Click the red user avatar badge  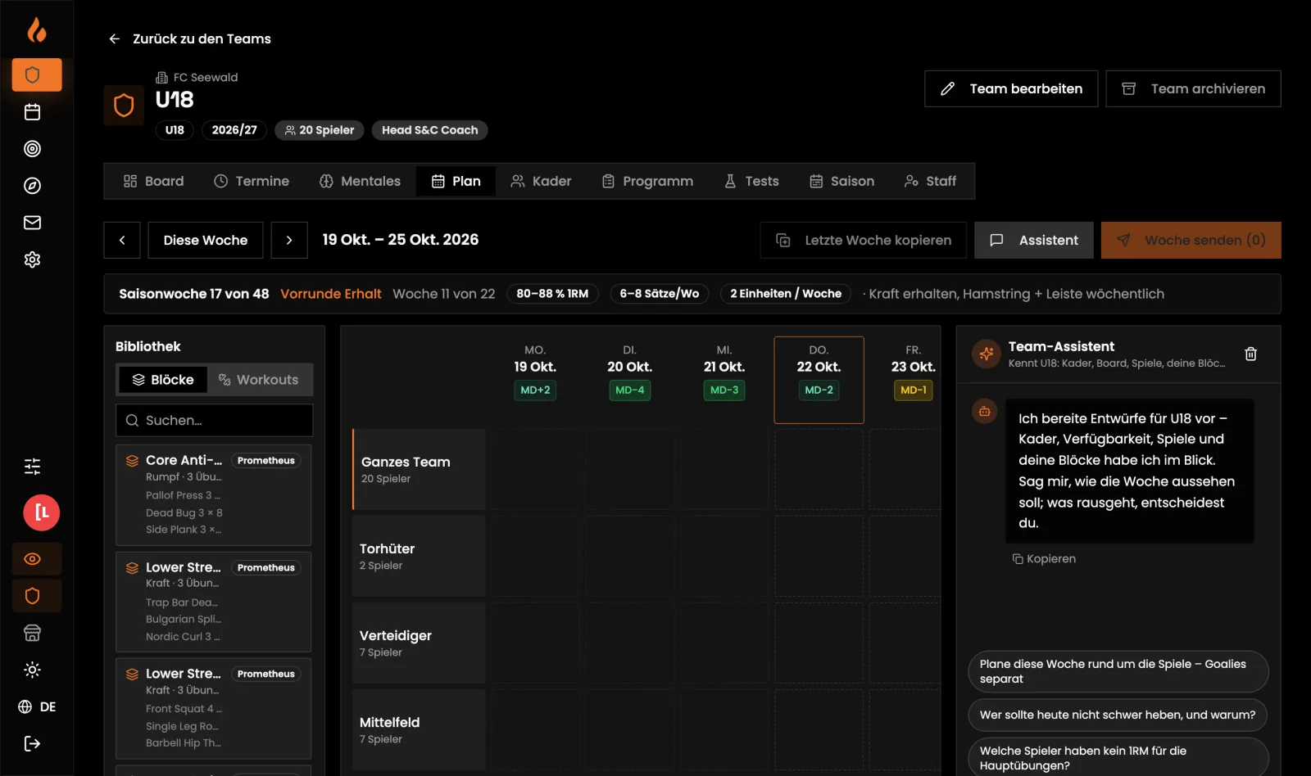click(x=41, y=513)
